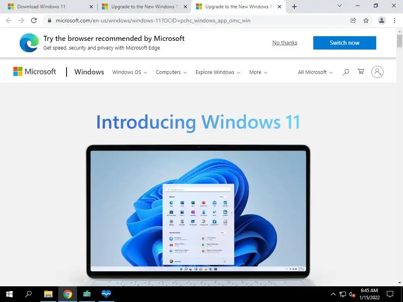The height and width of the screenshot is (302, 403).
Task: Click the Switch now button
Action: click(x=345, y=42)
